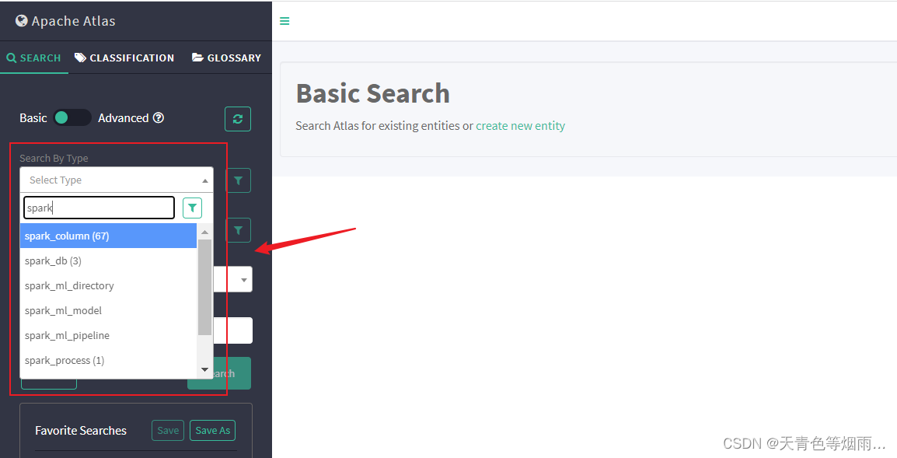Image resolution: width=897 pixels, height=458 pixels.
Task: Pick spark_process (1) from the dropdown
Action: tap(108, 361)
